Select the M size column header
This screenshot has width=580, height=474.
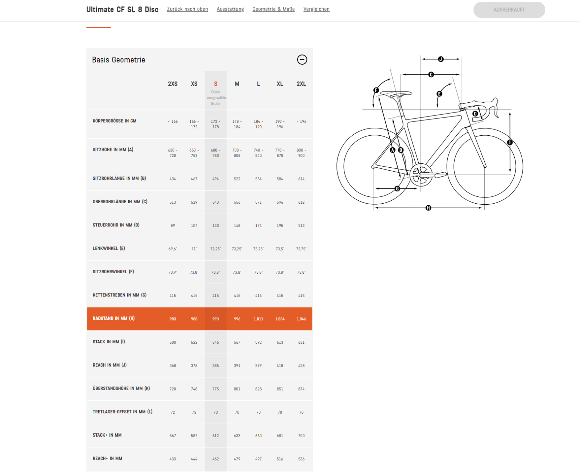[237, 84]
